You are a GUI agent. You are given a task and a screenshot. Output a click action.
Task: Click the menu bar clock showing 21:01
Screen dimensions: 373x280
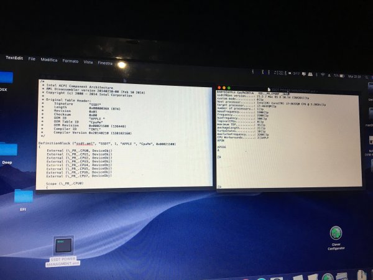click(x=355, y=77)
